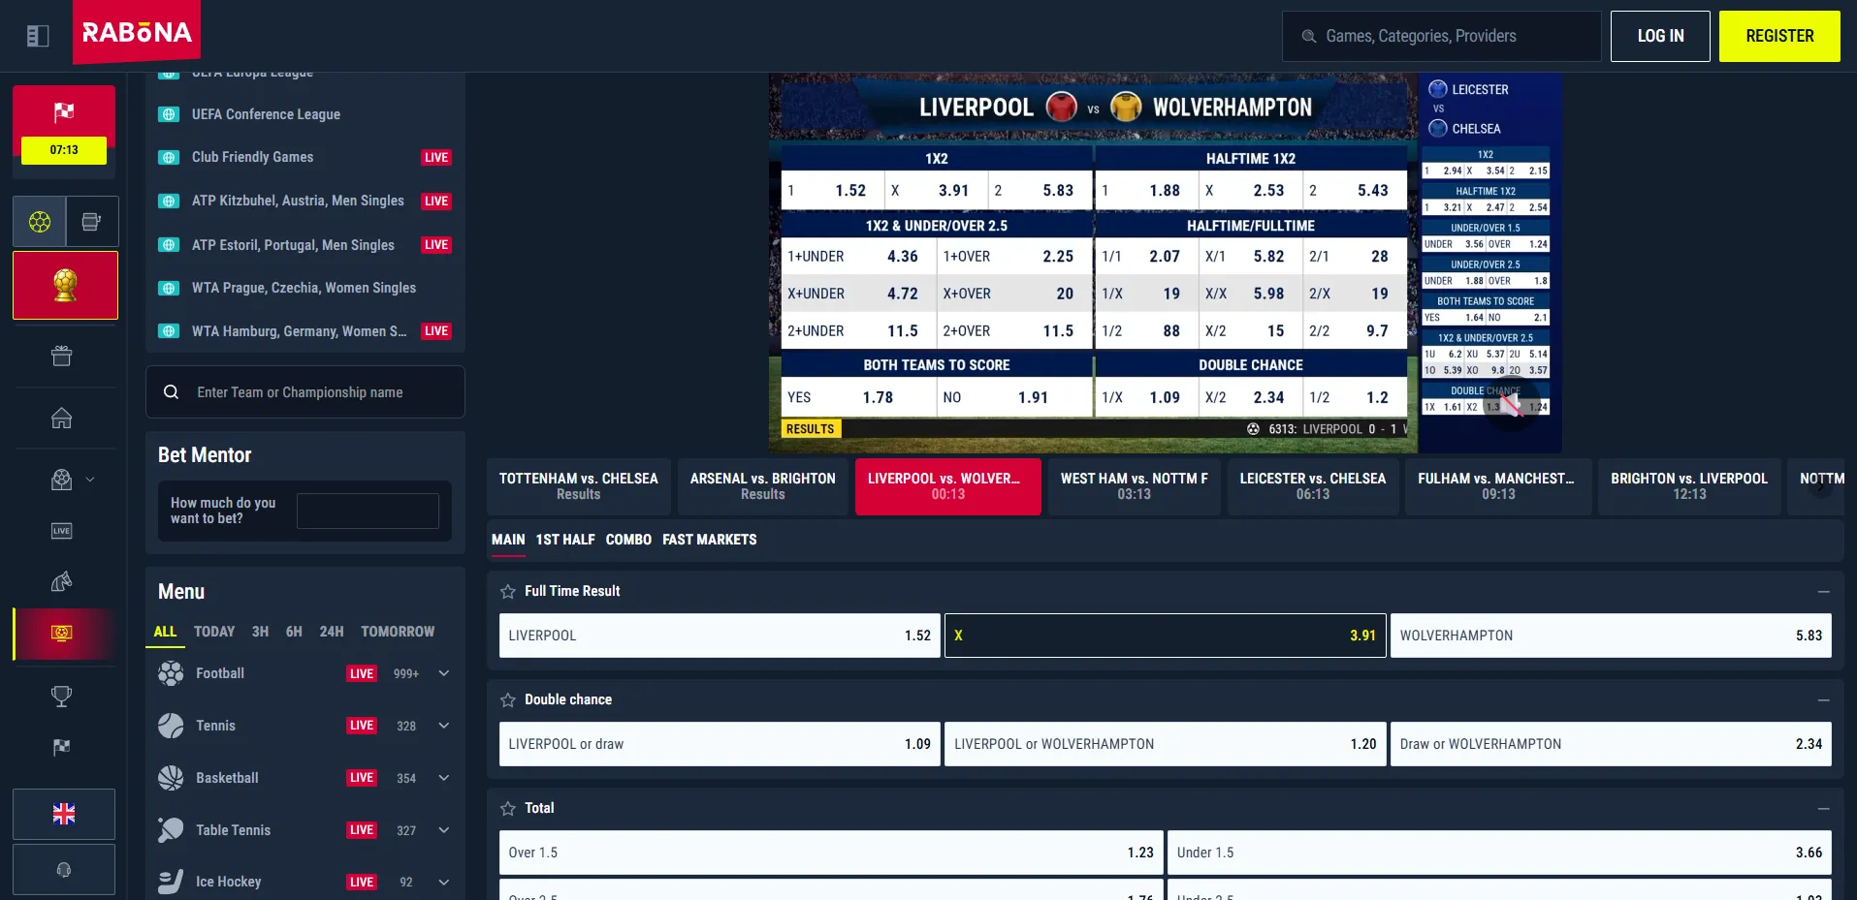Filter menu by 3H

click(260, 632)
